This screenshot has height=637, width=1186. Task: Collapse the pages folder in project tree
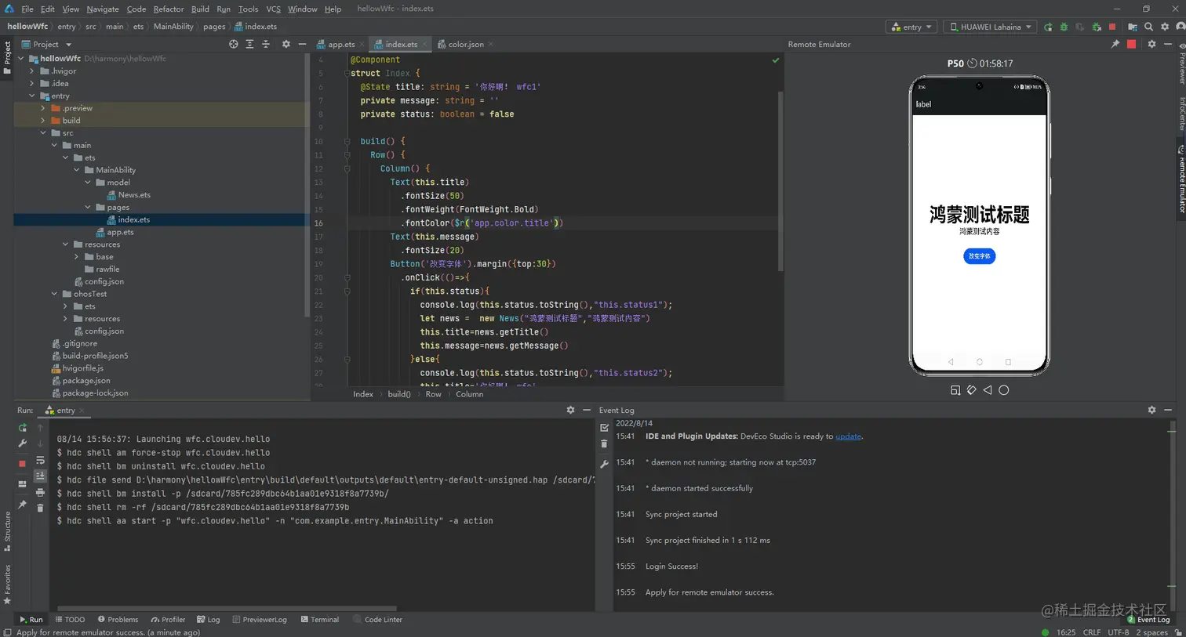88,208
